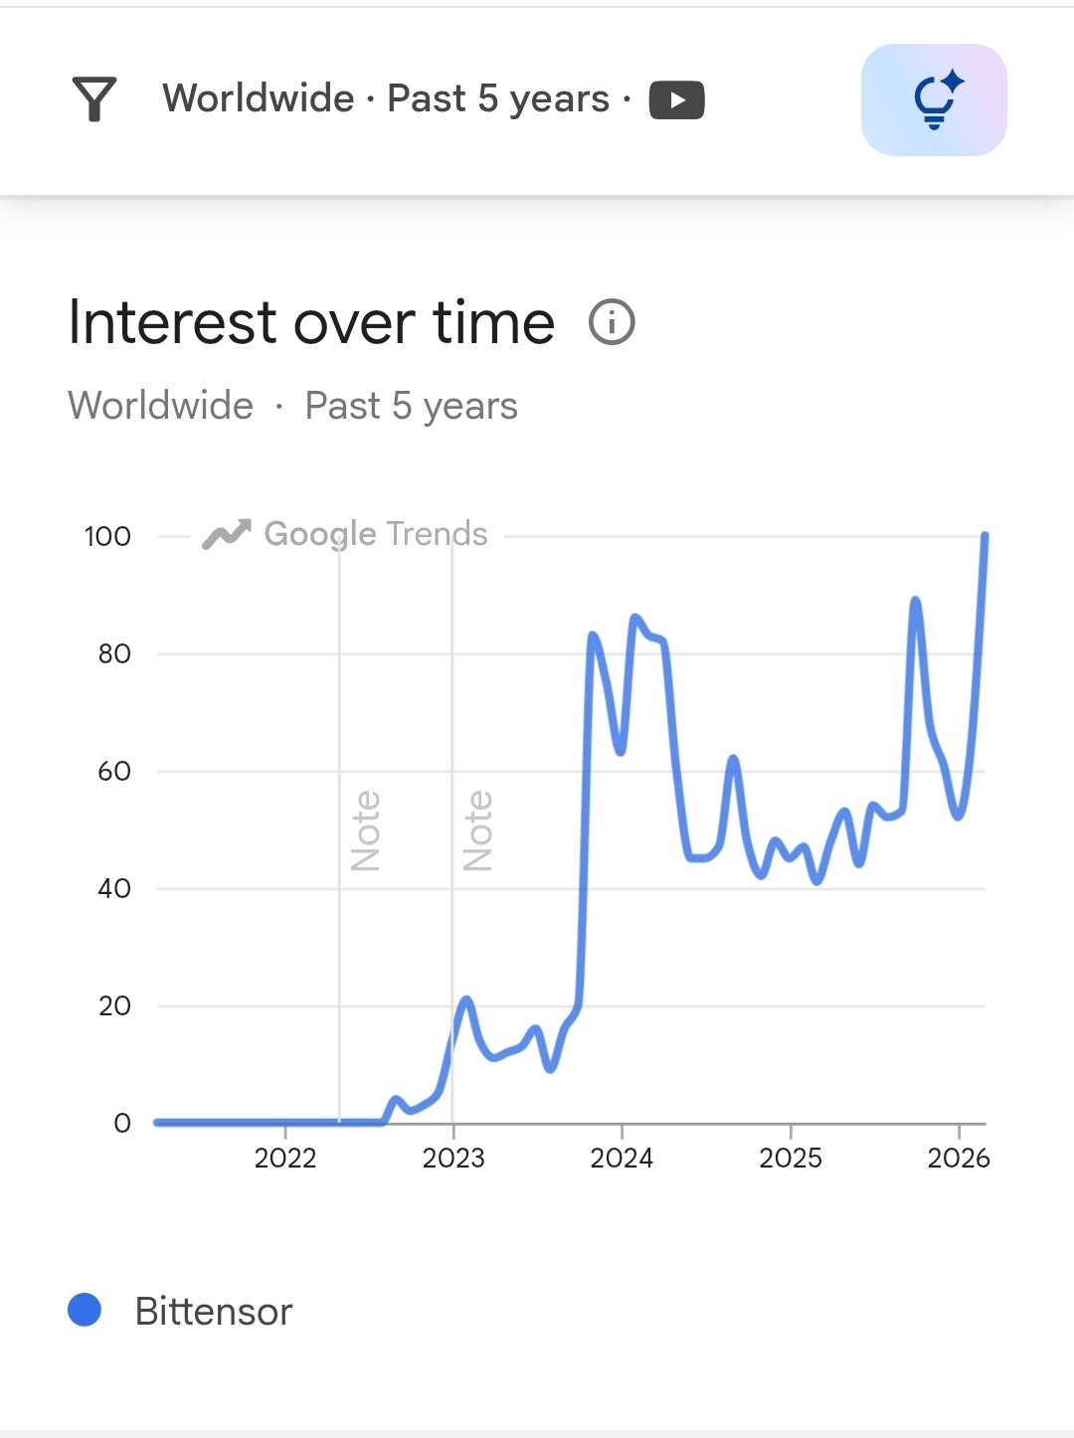Open info icon beside Interest over time
The height and width of the screenshot is (1438, 1074).
point(612,323)
